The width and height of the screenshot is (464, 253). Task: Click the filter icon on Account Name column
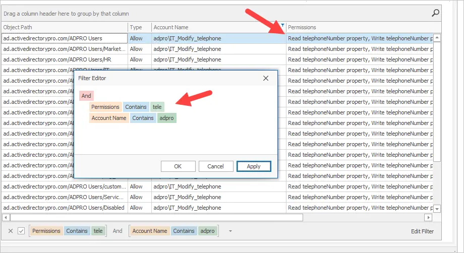click(282, 25)
